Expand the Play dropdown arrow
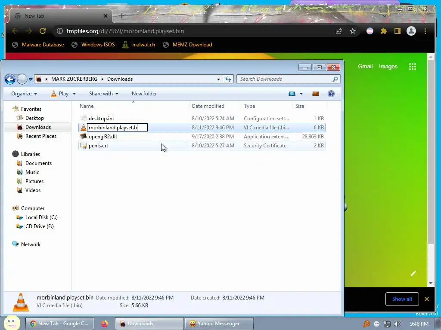The width and height of the screenshot is (441, 330). [x=74, y=94]
